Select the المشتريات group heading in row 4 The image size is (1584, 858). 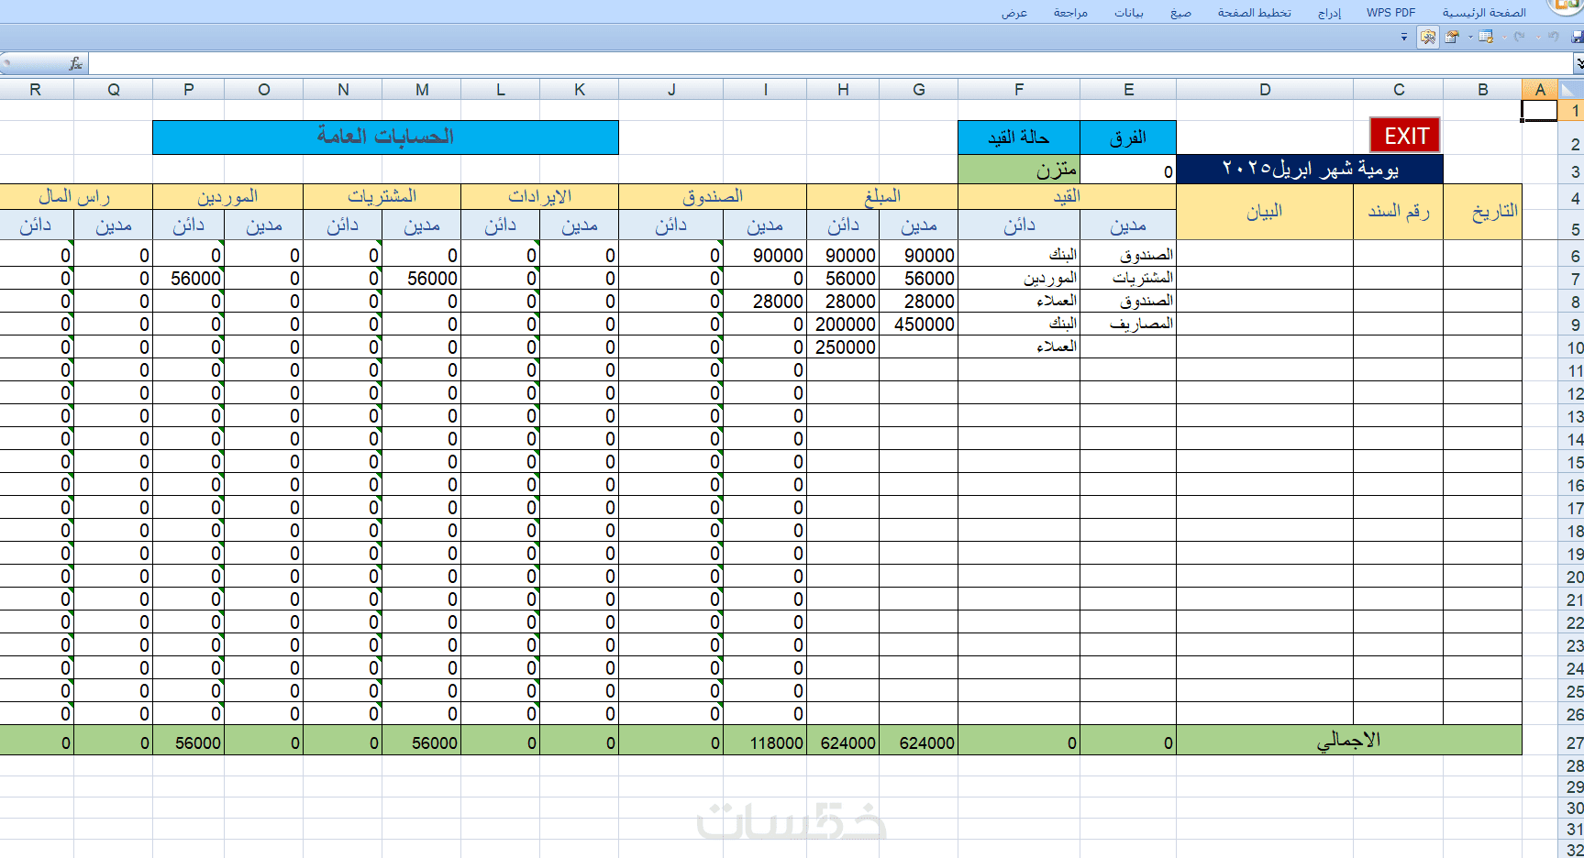click(x=382, y=196)
